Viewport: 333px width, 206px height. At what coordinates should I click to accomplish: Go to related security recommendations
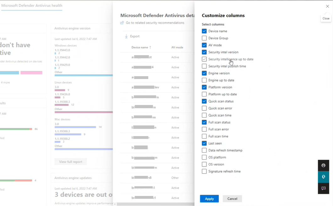coord(155,23)
